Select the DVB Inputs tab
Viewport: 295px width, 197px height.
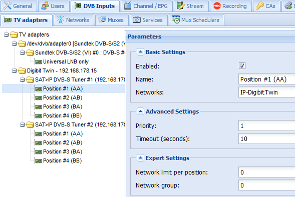click(x=95, y=6)
